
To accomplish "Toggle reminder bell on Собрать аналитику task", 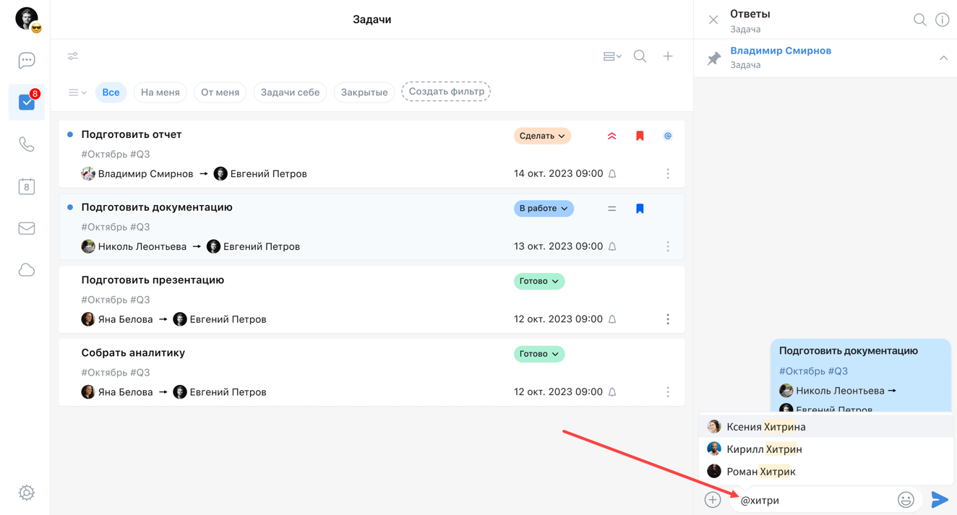I will click(x=612, y=392).
